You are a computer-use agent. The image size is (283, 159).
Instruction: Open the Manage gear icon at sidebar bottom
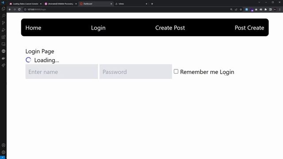pyautogui.click(x=4, y=152)
